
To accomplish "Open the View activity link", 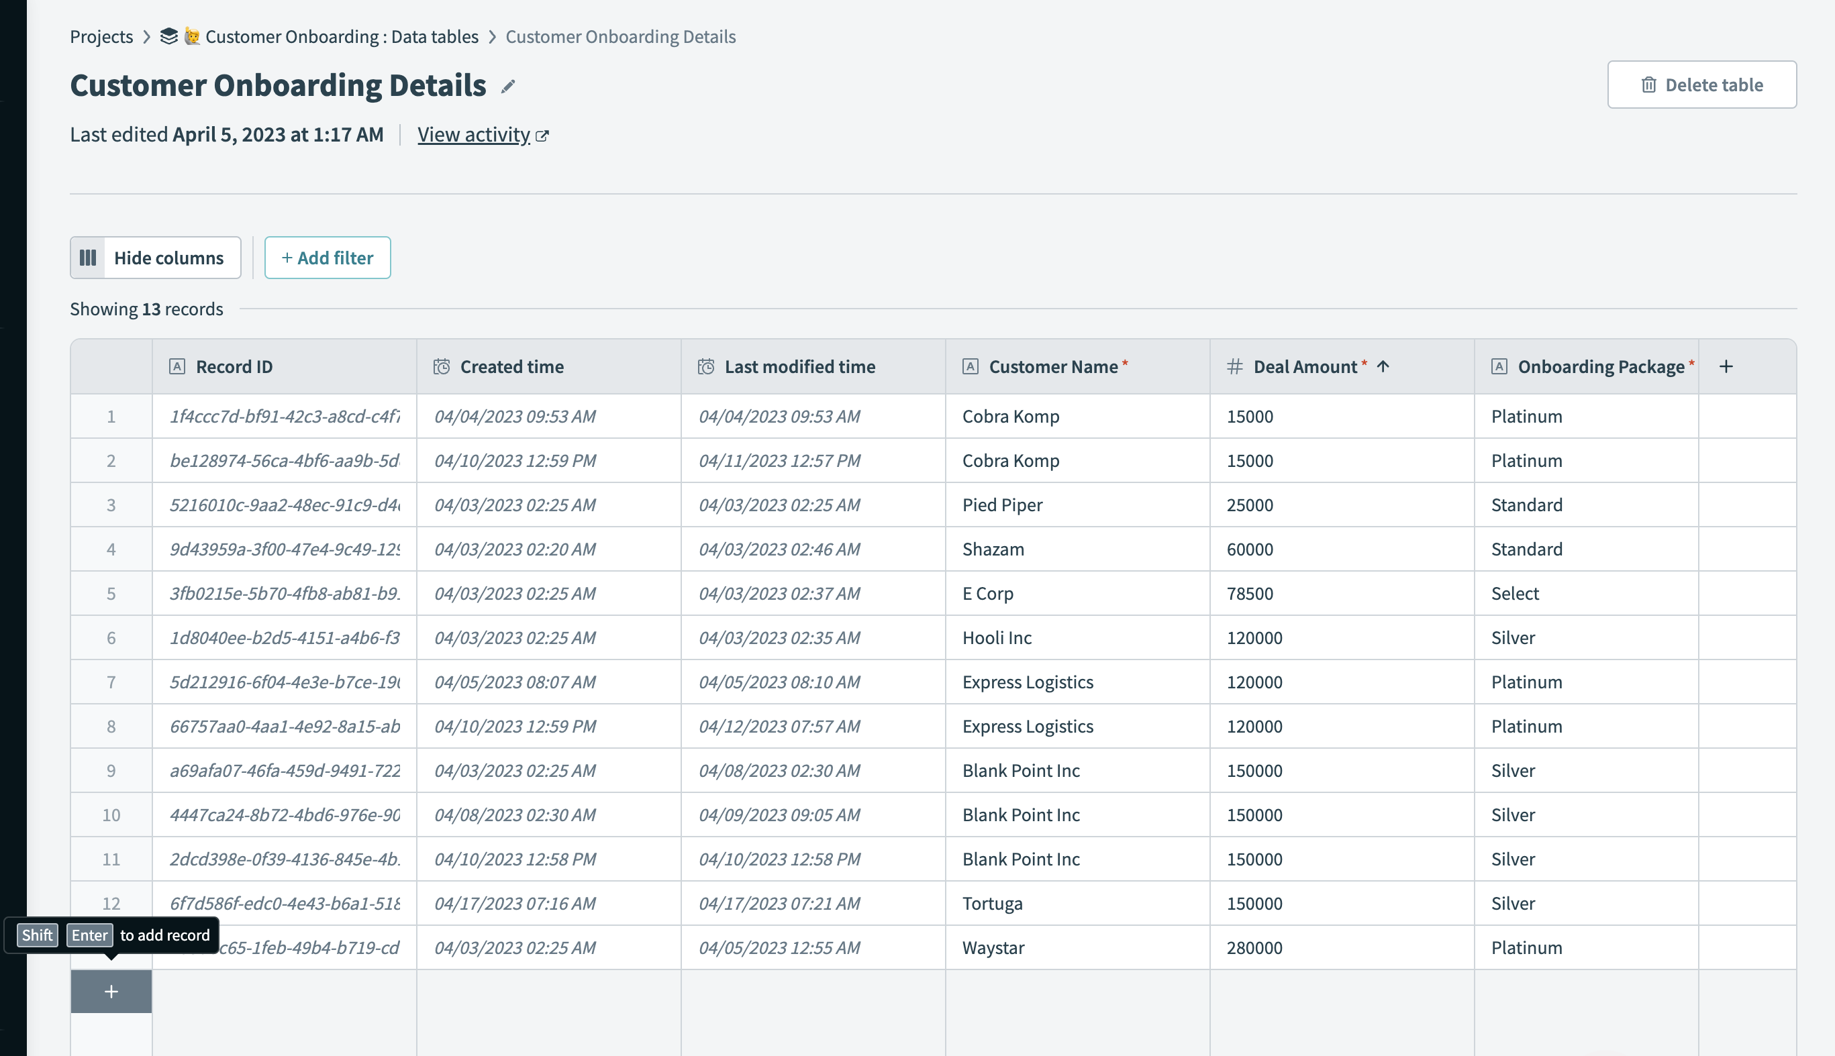I will tap(474, 134).
